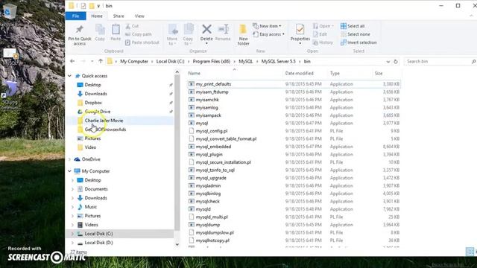Screen dimensions: 477x268
Task: Click MySQL Server 5.5 breadcrumb
Action: tap(278, 61)
